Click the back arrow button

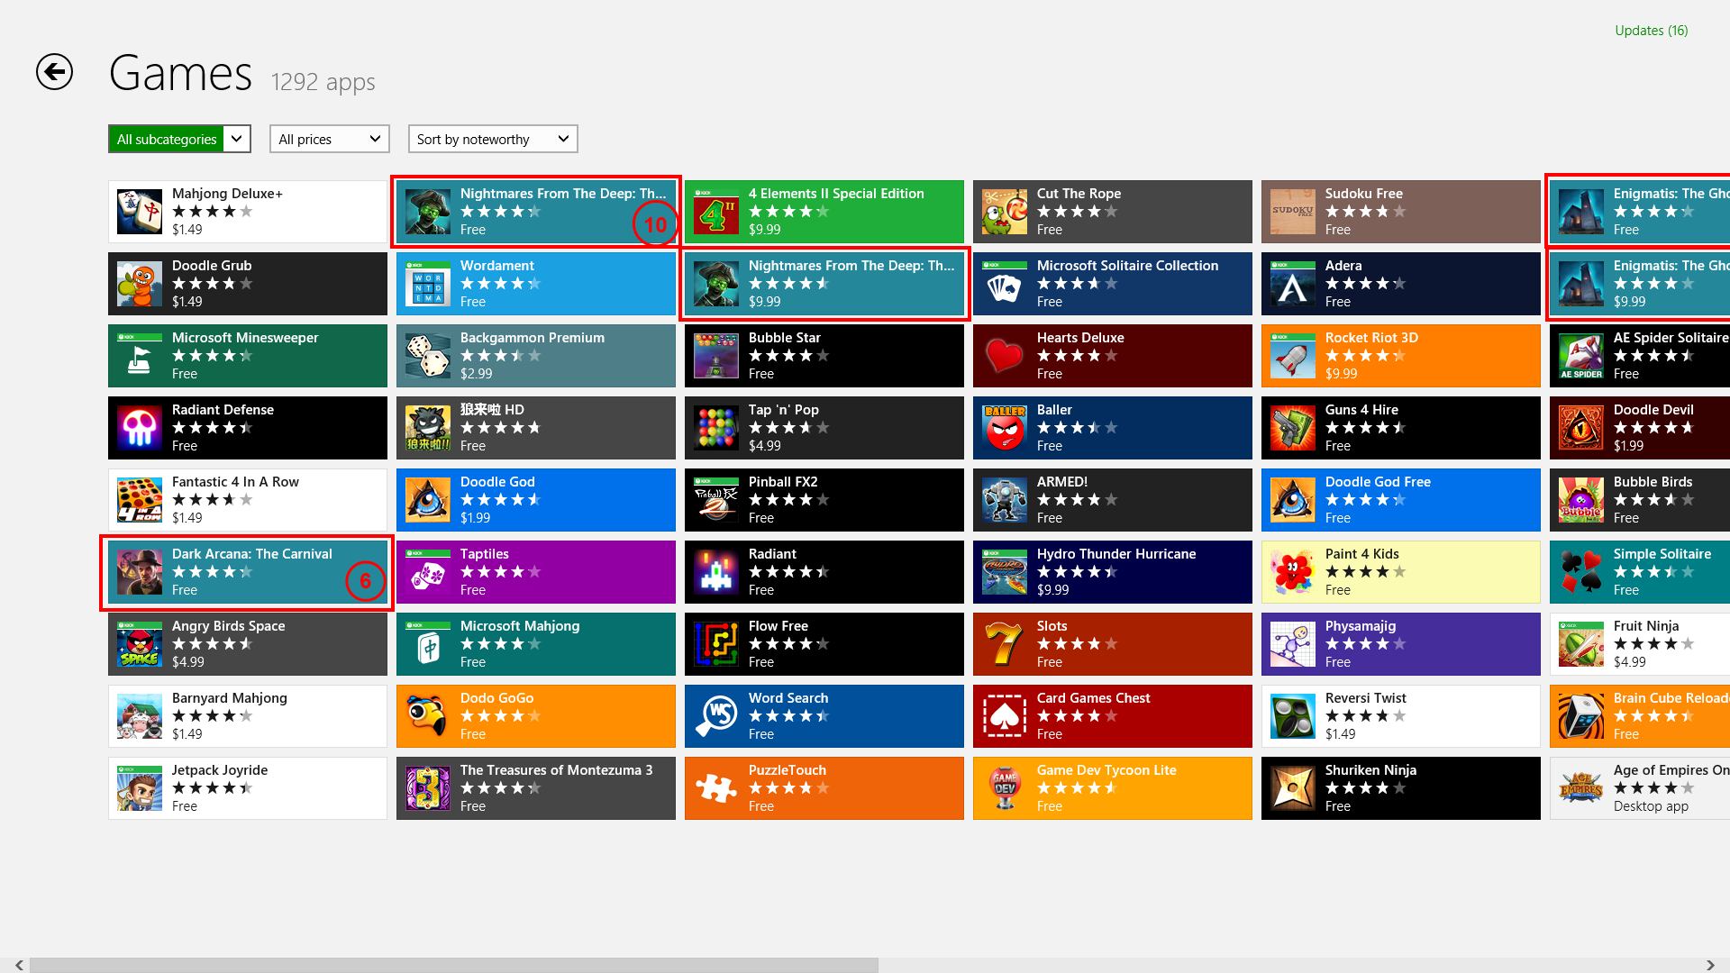tap(54, 72)
